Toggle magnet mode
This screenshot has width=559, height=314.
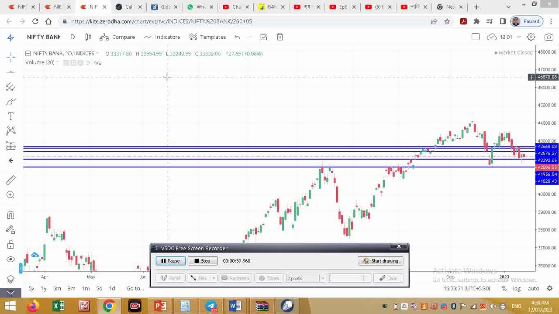[11, 215]
